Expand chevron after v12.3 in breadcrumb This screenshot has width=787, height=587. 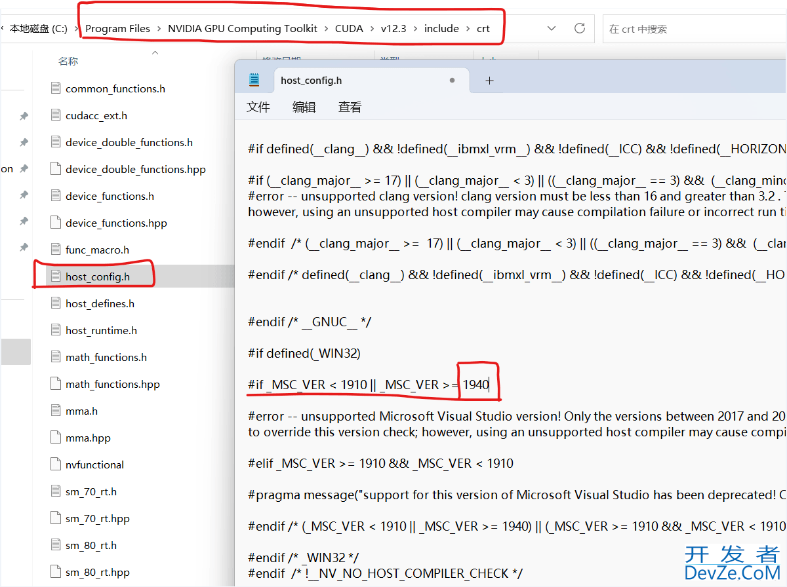(x=416, y=29)
